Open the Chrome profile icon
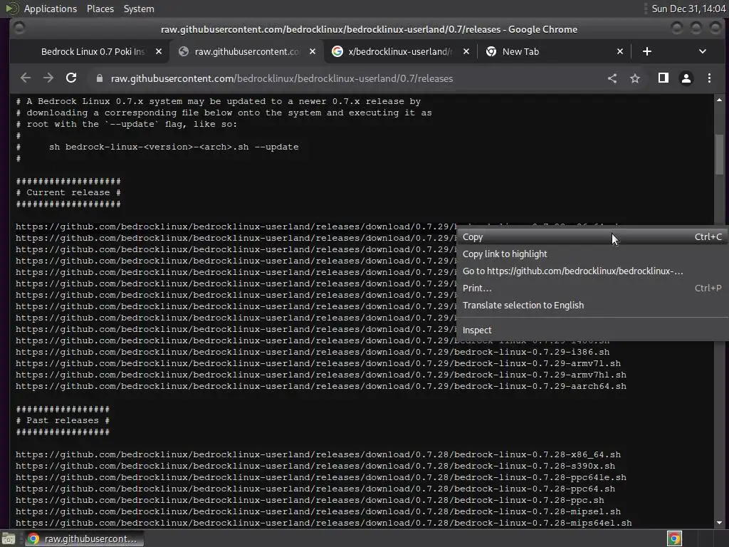The width and height of the screenshot is (729, 547). (x=686, y=78)
